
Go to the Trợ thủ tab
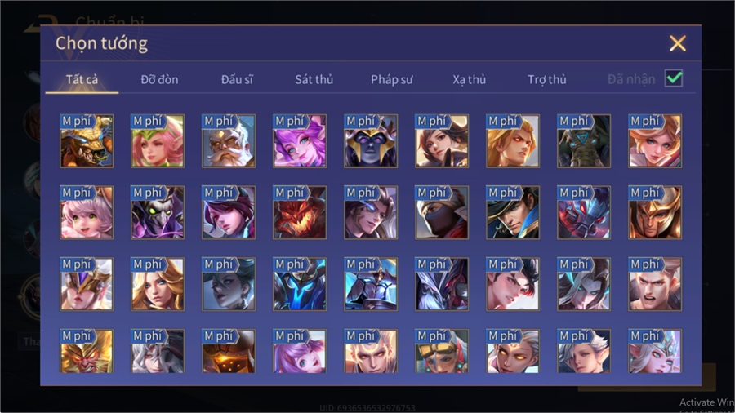[547, 80]
